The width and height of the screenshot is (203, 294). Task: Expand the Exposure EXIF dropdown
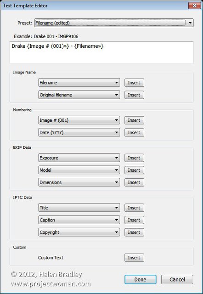pyautogui.click(x=79, y=158)
